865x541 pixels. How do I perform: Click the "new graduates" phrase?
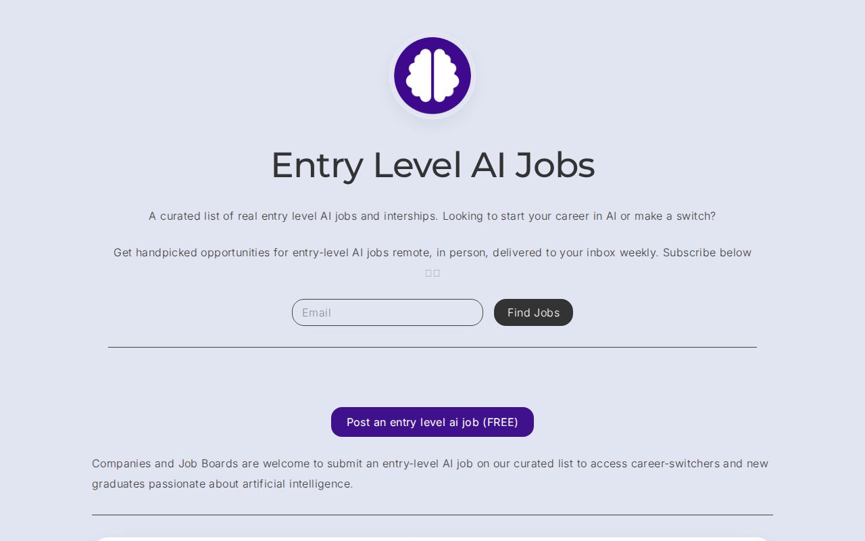click(757, 464)
